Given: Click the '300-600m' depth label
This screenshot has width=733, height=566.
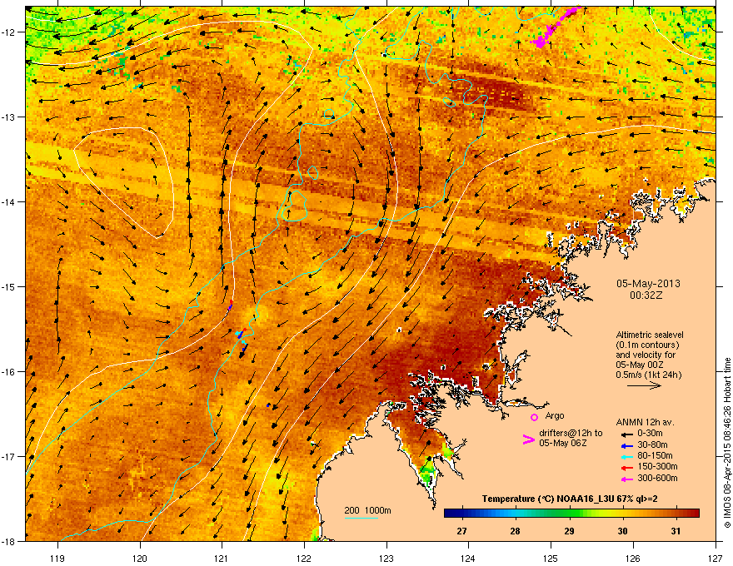Looking at the screenshot, I should point(658,478).
